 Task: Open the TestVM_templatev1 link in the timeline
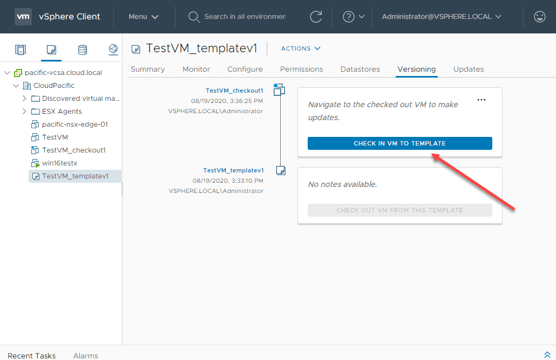pyautogui.click(x=233, y=170)
